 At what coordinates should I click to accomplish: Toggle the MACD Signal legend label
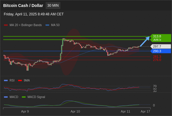(36, 97)
